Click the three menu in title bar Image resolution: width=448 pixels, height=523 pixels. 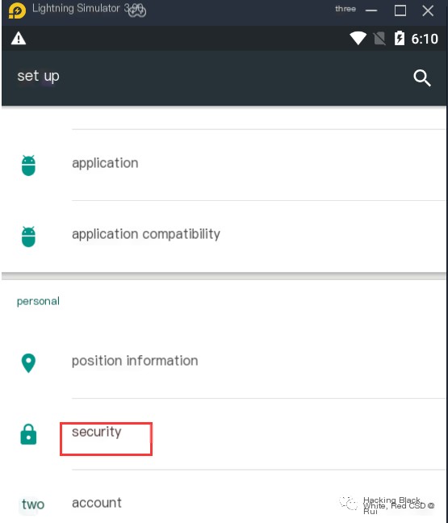tap(345, 9)
